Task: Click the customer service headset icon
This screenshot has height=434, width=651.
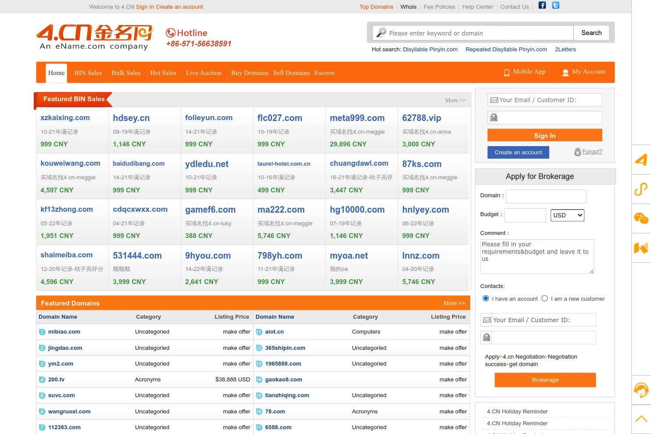Action: pyautogui.click(x=641, y=390)
